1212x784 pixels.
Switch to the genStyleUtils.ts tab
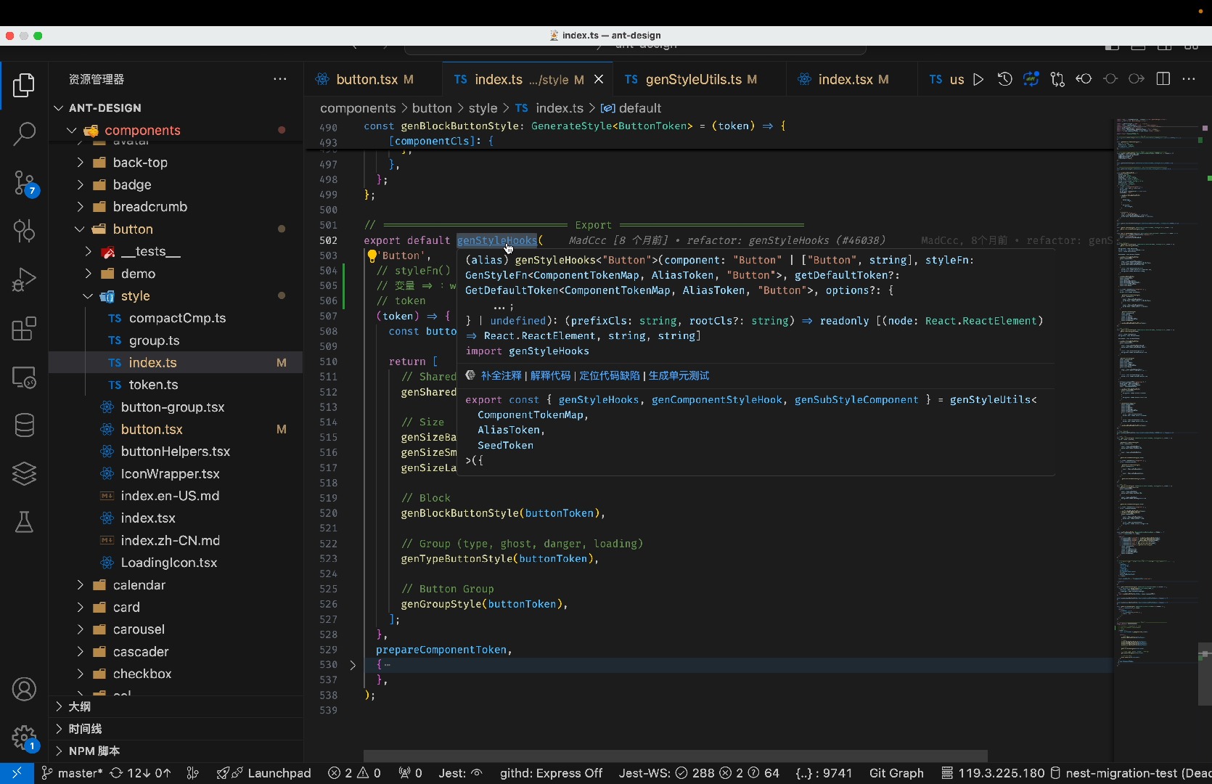pyautogui.click(x=700, y=79)
